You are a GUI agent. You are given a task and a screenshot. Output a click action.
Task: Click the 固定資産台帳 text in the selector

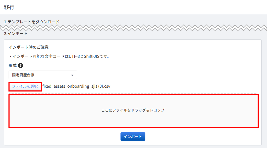[23, 75]
